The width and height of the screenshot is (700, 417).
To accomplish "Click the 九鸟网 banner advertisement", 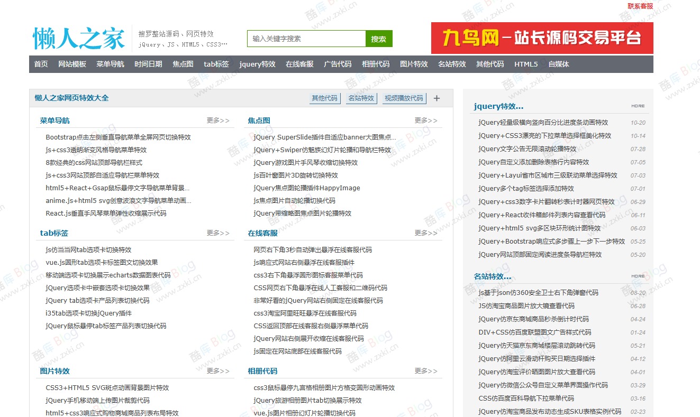I will [542, 38].
